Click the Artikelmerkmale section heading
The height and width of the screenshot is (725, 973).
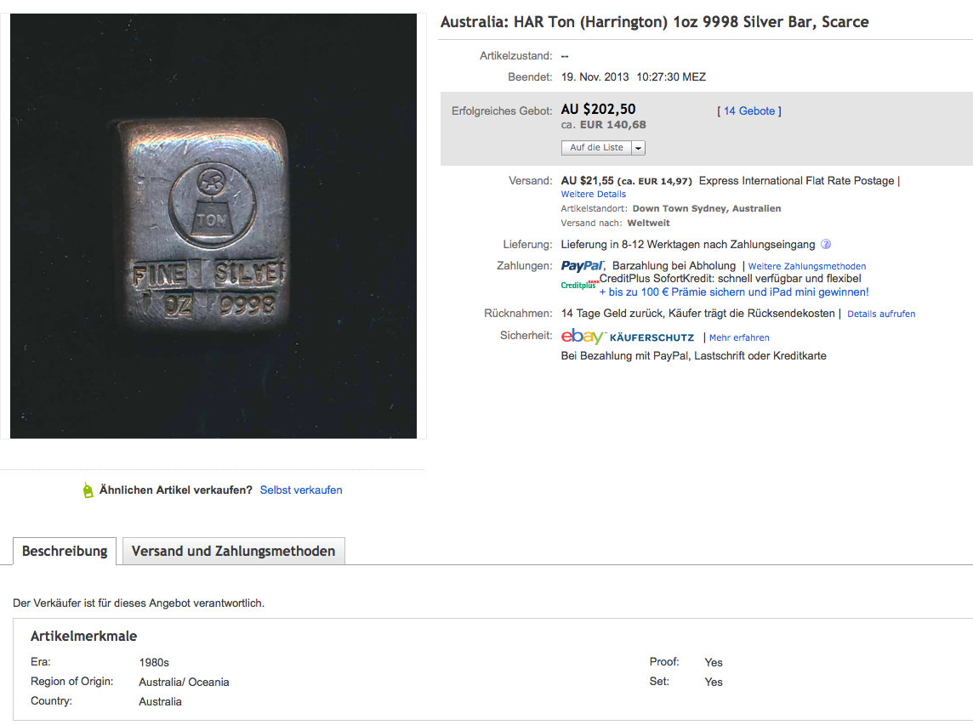coord(83,636)
